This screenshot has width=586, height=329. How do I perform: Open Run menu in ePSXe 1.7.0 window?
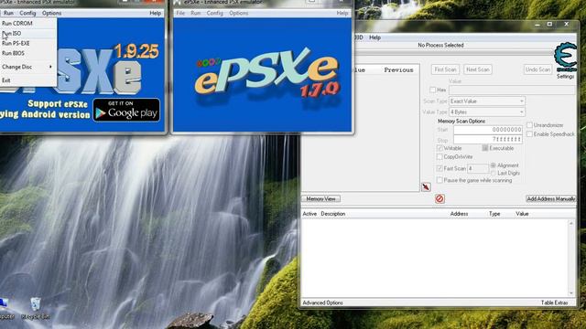click(195, 13)
